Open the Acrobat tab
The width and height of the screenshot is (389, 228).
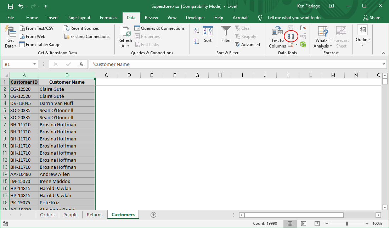pos(240,18)
